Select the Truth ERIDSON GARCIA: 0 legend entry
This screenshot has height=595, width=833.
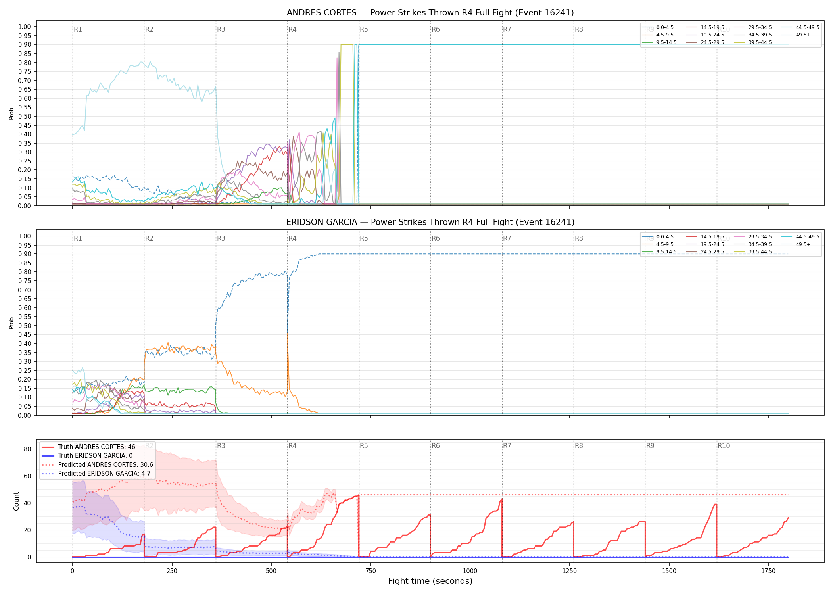[87, 456]
